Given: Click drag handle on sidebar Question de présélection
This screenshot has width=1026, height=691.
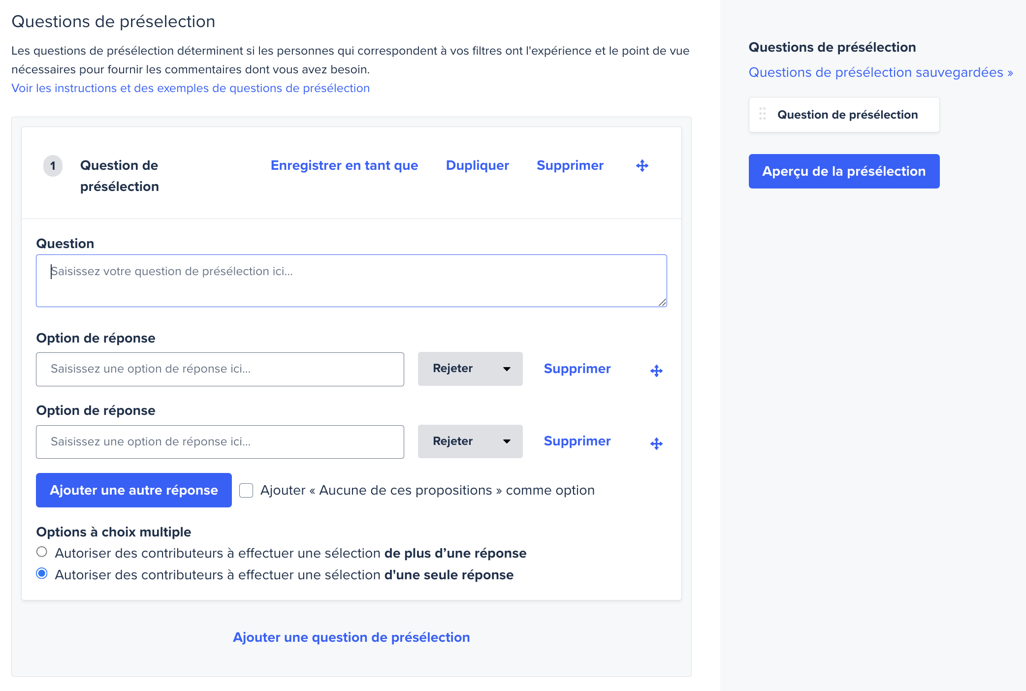Looking at the screenshot, I should 762,114.
